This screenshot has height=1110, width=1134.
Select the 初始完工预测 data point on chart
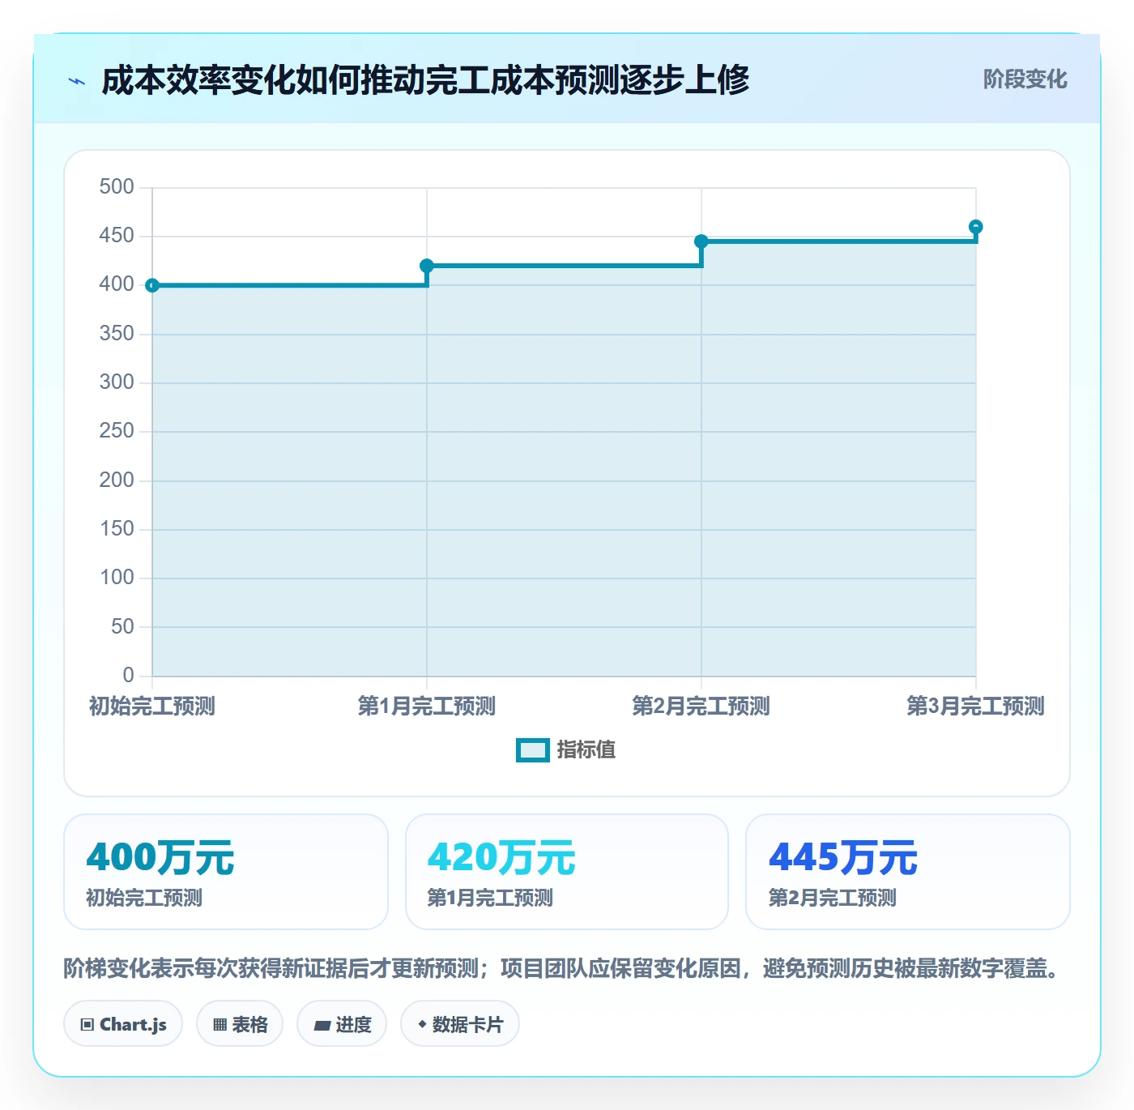pos(152,285)
